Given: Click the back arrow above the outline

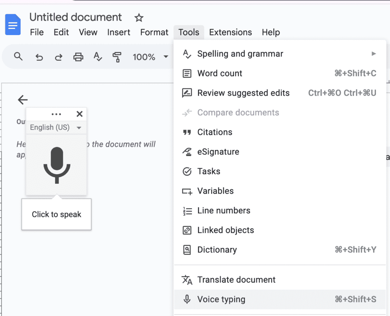Looking at the screenshot, I should (22, 100).
